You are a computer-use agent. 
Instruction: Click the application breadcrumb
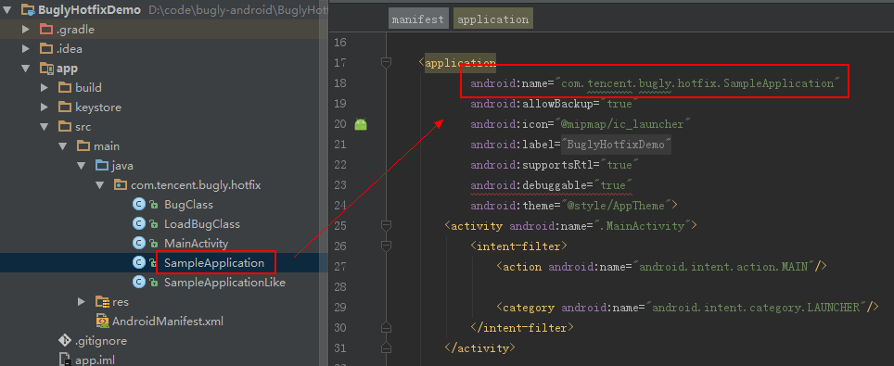(x=493, y=19)
